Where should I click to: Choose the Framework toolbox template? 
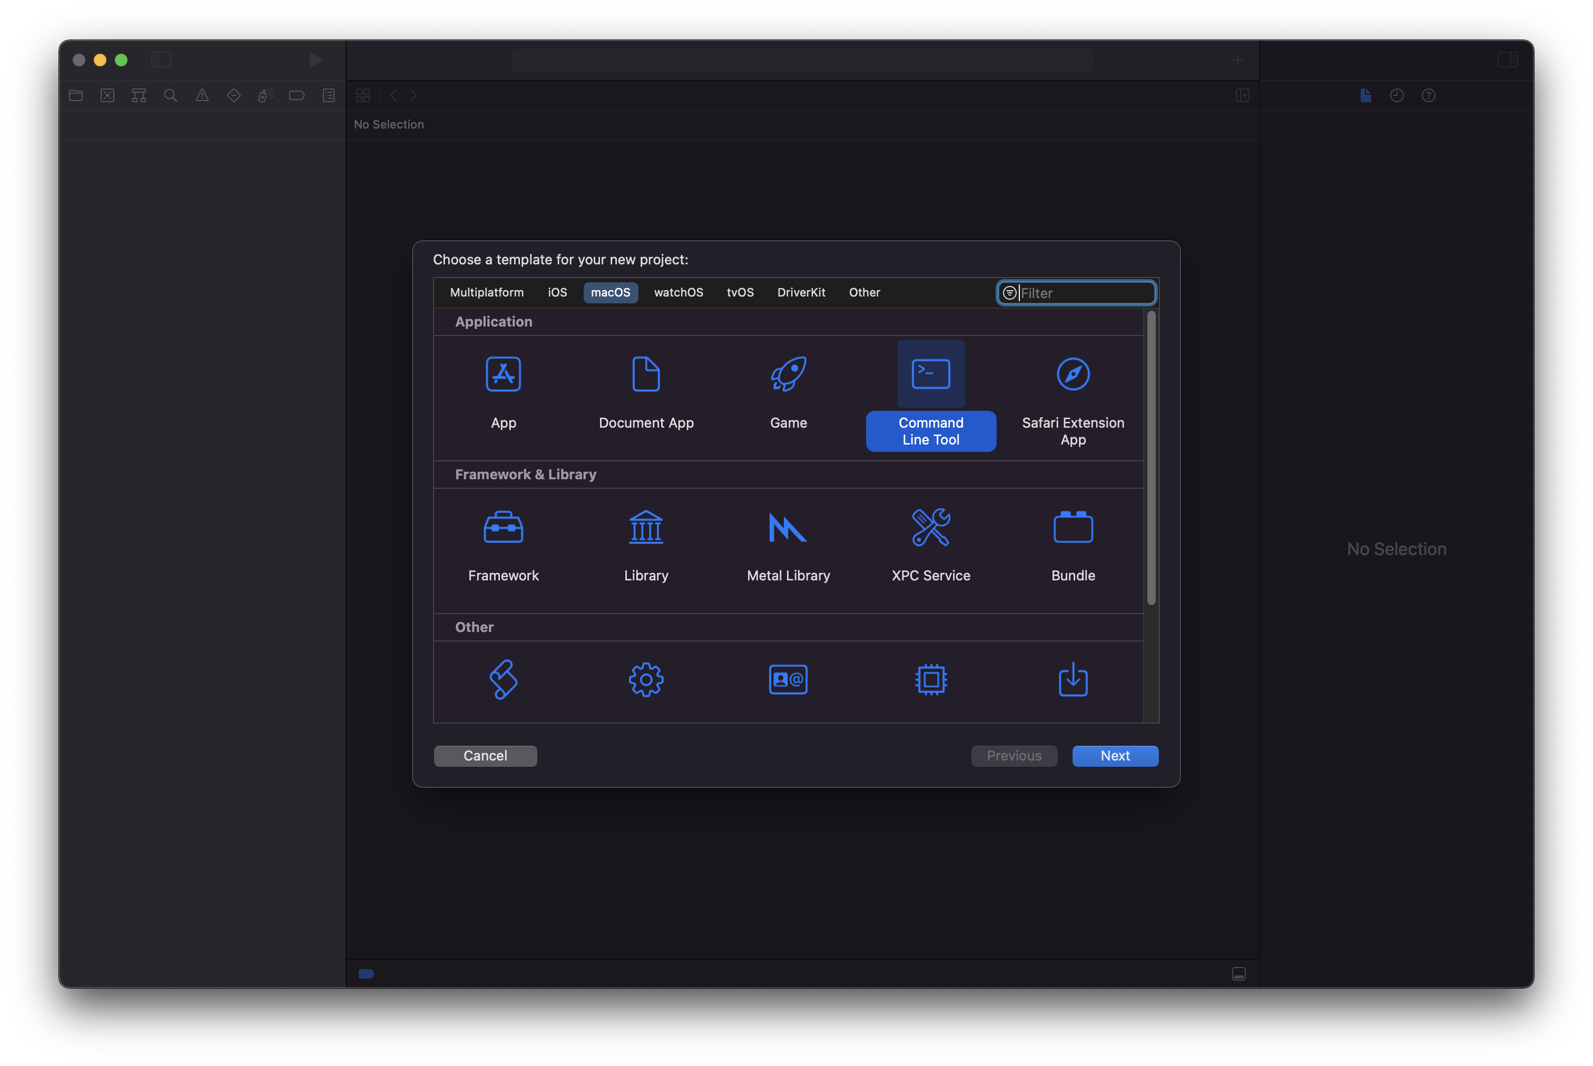coord(503,528)
